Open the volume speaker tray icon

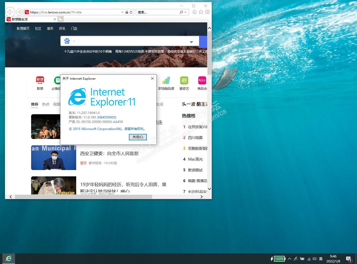pos(314,259)
